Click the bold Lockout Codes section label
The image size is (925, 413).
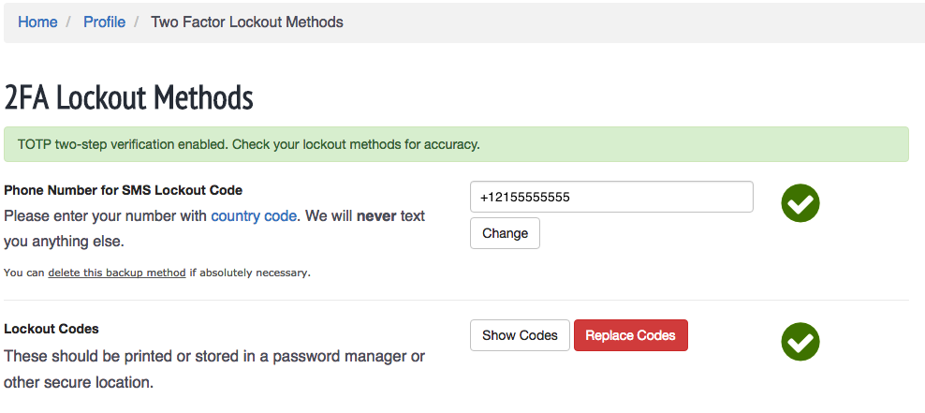[x=51, y=329]
